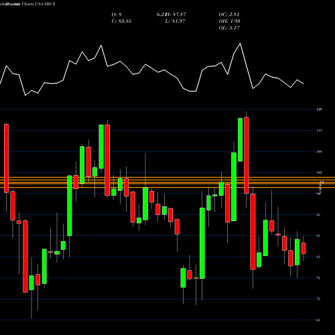Click the 'OL: 5.17' reading
335x335 pixels.
(229, 28)
